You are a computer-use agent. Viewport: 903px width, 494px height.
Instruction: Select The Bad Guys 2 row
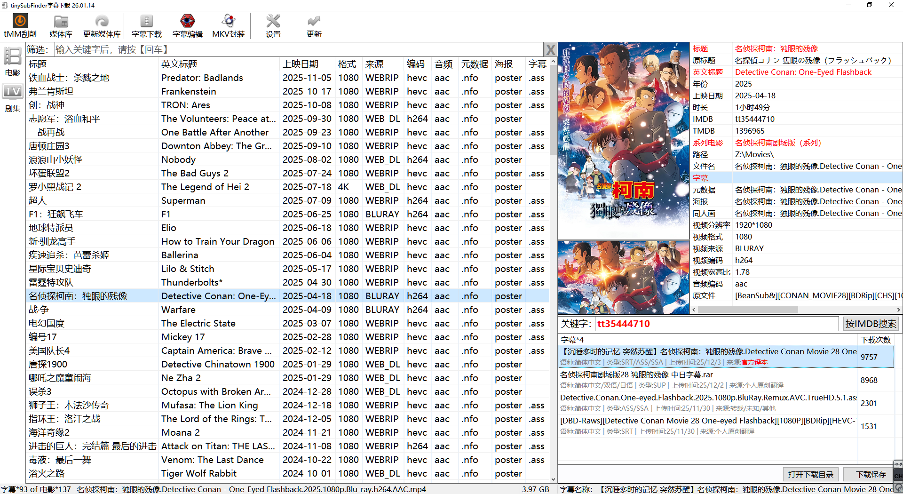[288, 173]
